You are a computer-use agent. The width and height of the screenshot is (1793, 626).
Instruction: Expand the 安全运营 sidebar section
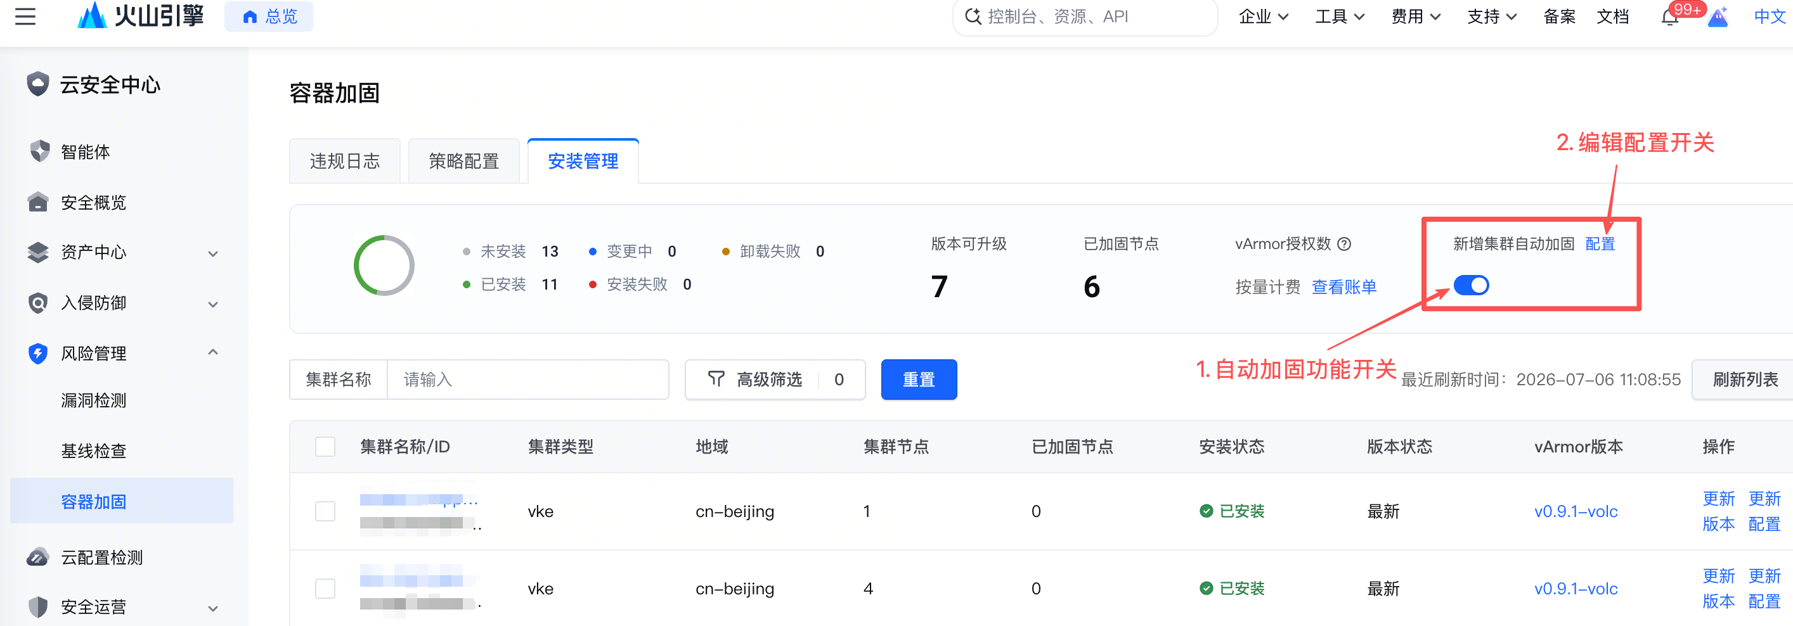[213, 609]
